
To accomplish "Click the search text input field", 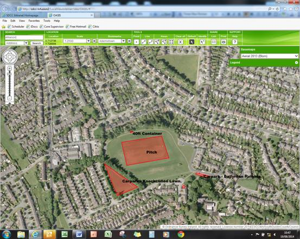I will tap(24, 37).
